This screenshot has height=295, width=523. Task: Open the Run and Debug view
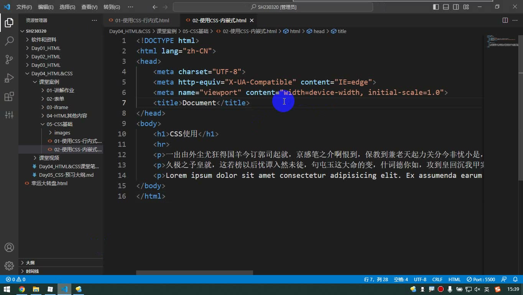click(x=9, y=78)
